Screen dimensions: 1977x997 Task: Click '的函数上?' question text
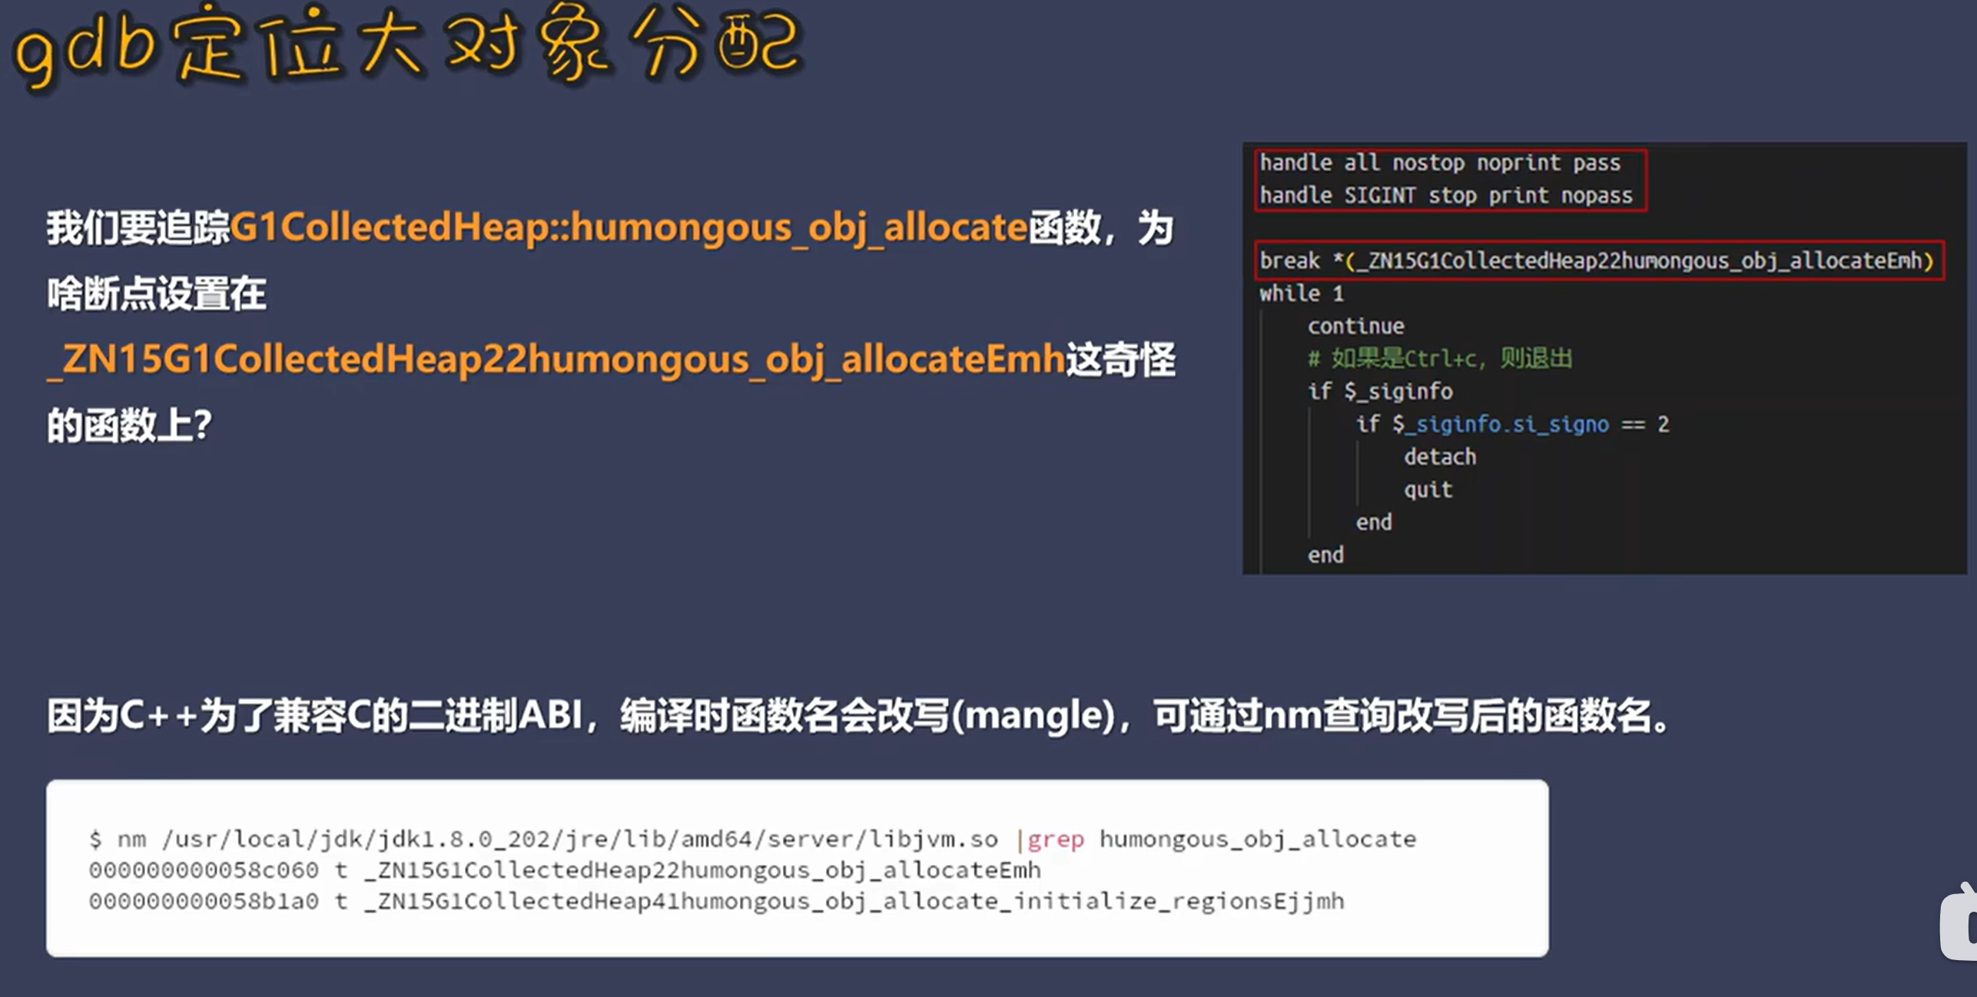[129, 425]
